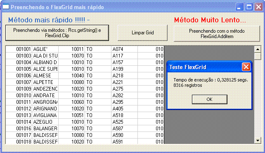The image size is (265, 153).
Task: Click Preenchendo com o método FlexGrid.AddItem button
Action: [x=217, y=33]
